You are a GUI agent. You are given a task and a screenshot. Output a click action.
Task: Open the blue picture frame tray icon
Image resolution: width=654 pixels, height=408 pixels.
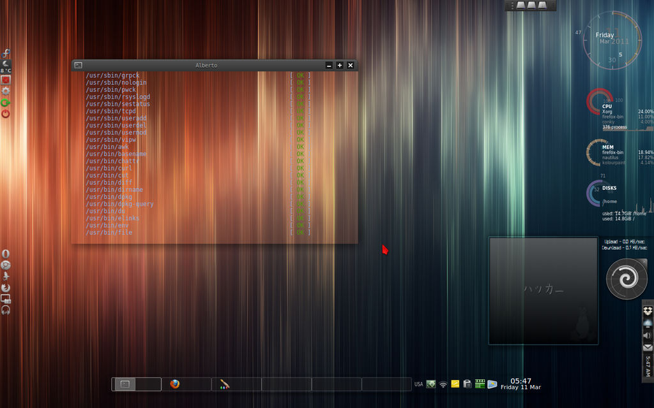[492, 384]
